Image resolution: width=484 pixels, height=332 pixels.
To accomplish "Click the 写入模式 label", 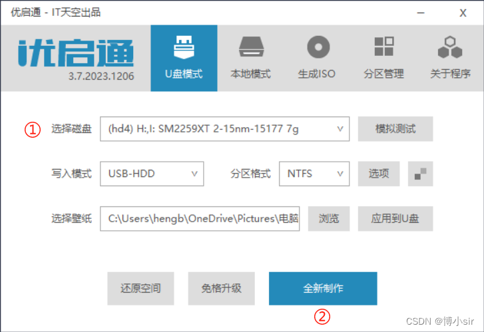I will point(72,174).
